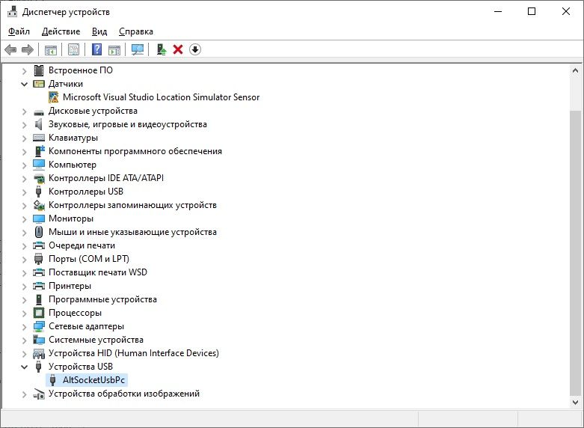Click the Back arrow toolbar icon
Screen dimensions: 584x428
[10, 49]
